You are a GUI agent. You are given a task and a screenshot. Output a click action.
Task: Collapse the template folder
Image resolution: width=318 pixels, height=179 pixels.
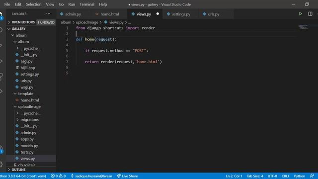(25, 93)
